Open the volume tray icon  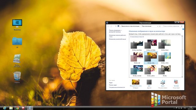(182, 108)
